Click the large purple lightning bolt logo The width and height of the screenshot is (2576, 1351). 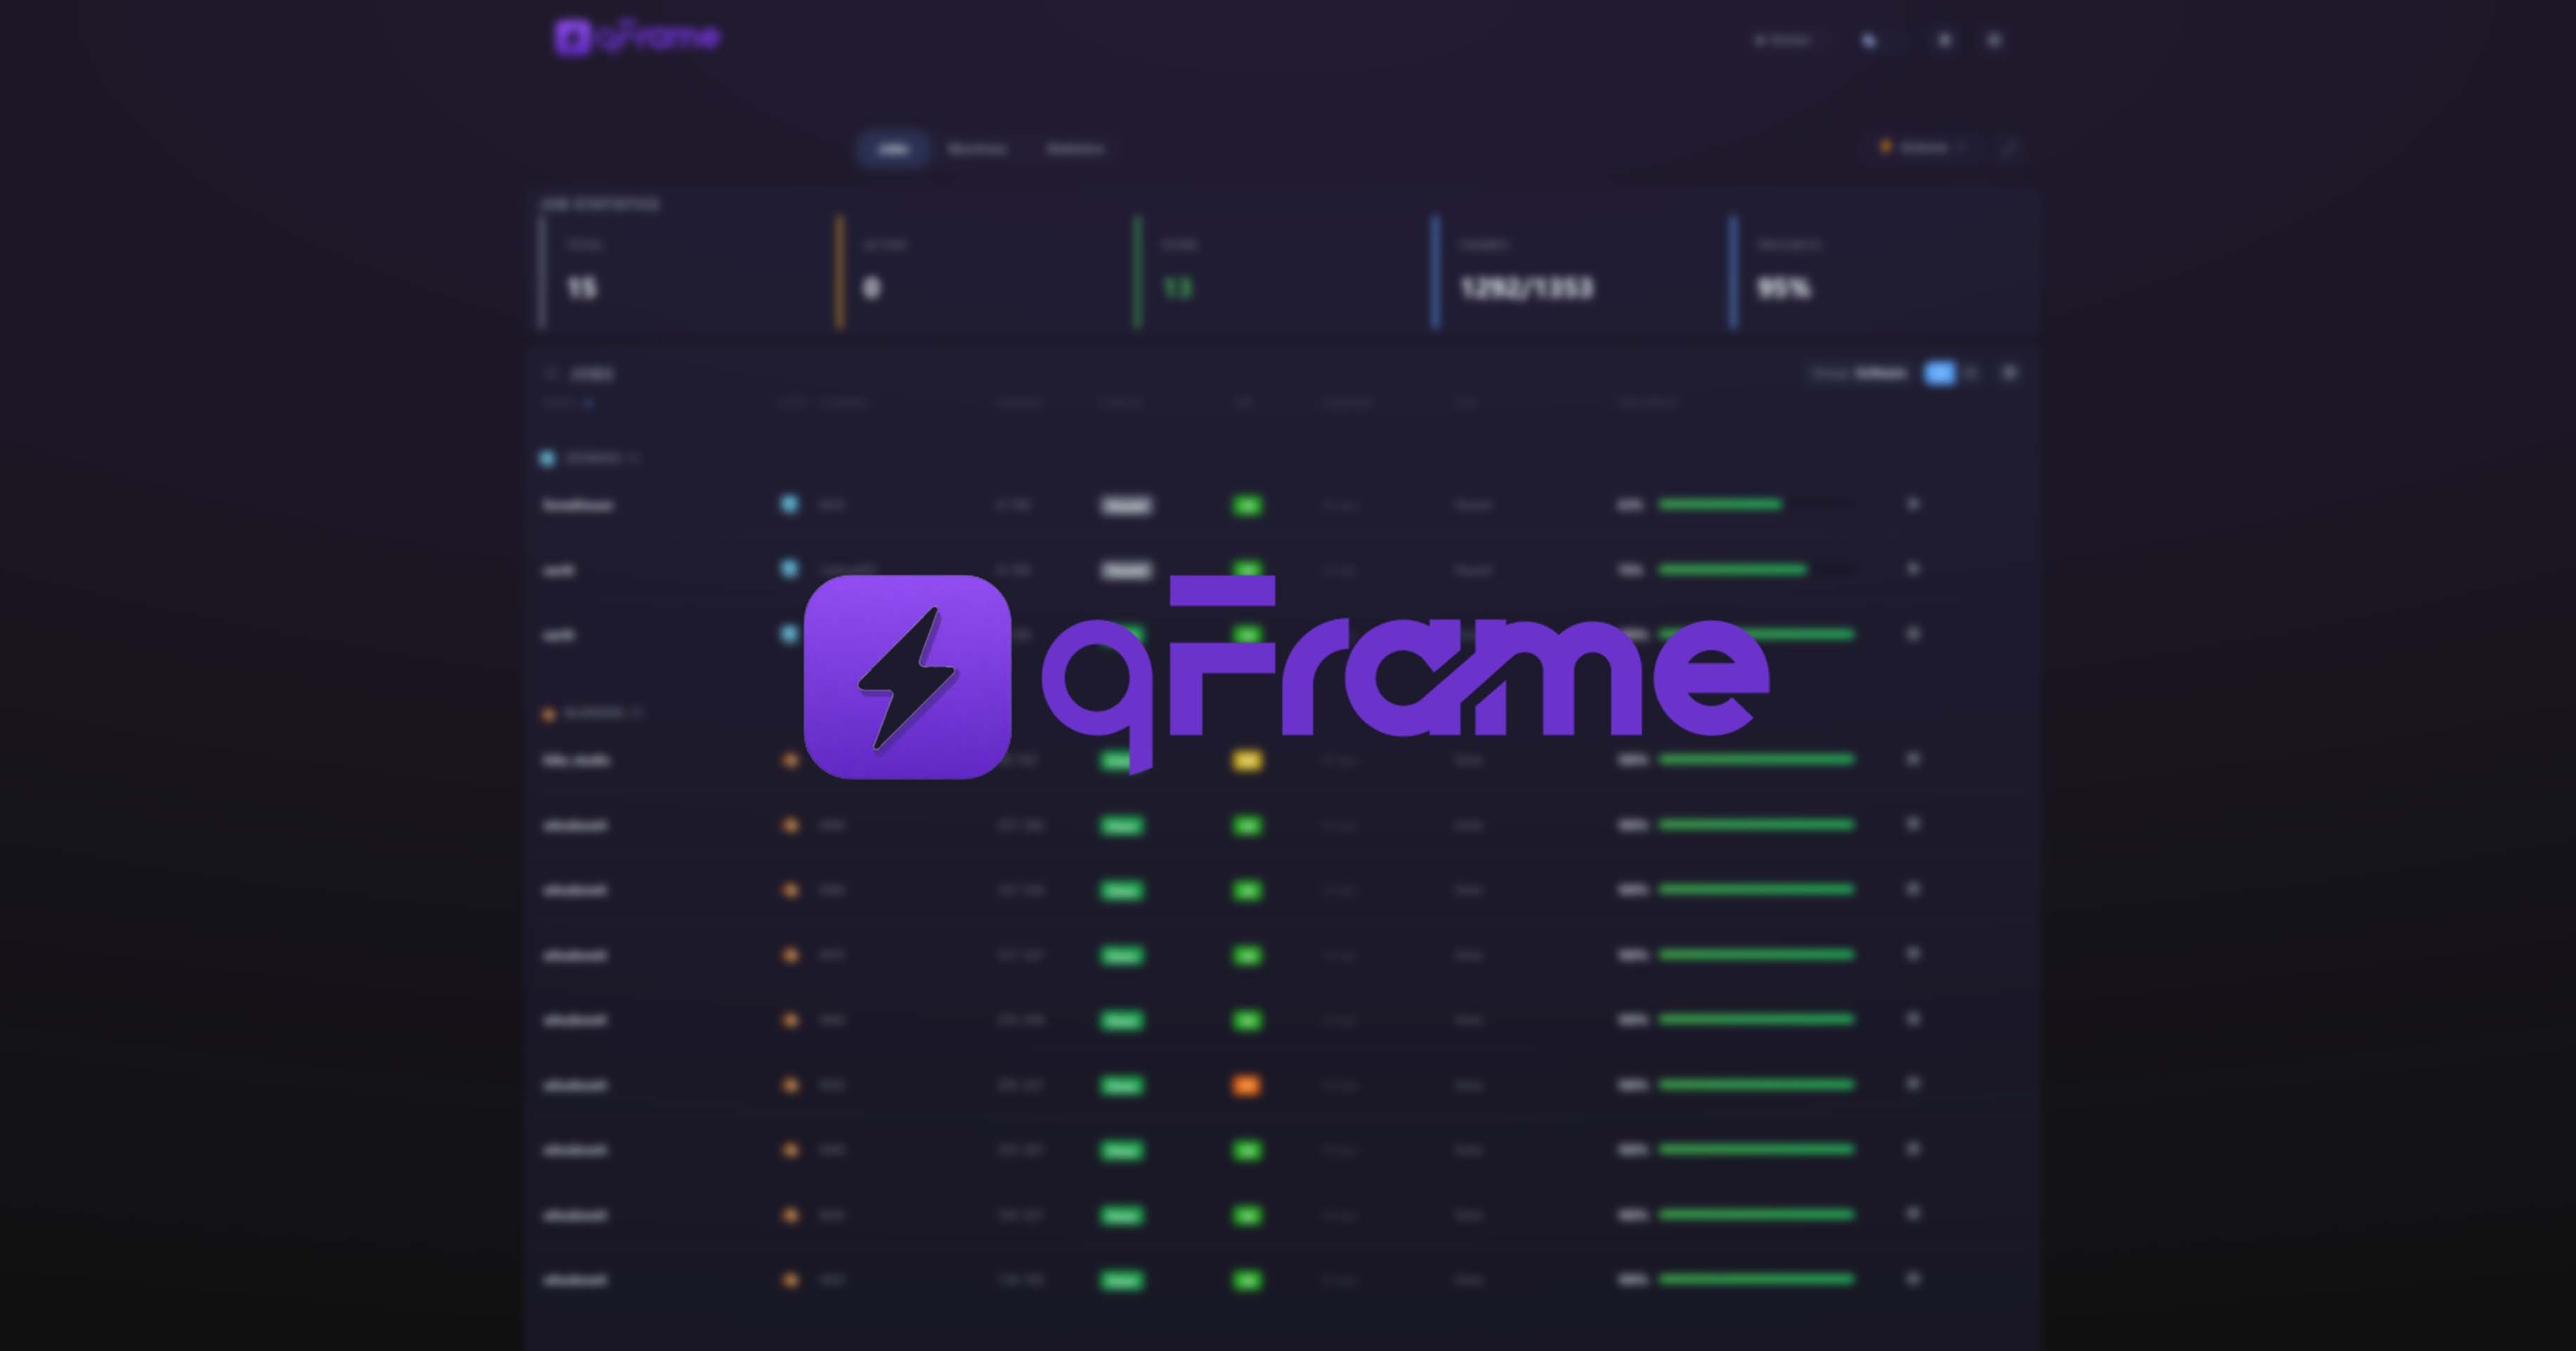point(907,677)
